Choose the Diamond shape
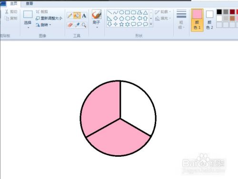Viewport: 238px width, 179px height. click(116, 18)
